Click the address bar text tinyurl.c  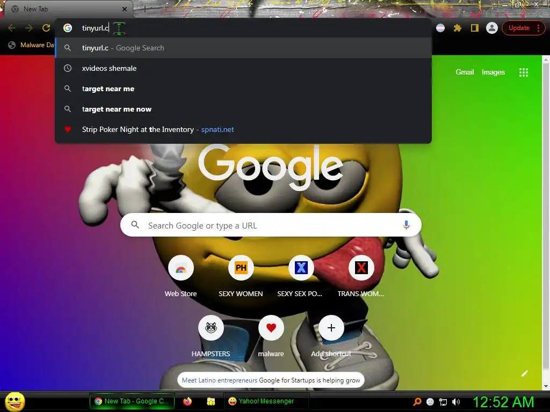(95, 28)
